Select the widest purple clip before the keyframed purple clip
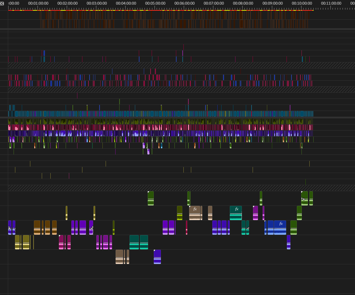355x295 pixels. pyautogui.click(x=83, y=228)
